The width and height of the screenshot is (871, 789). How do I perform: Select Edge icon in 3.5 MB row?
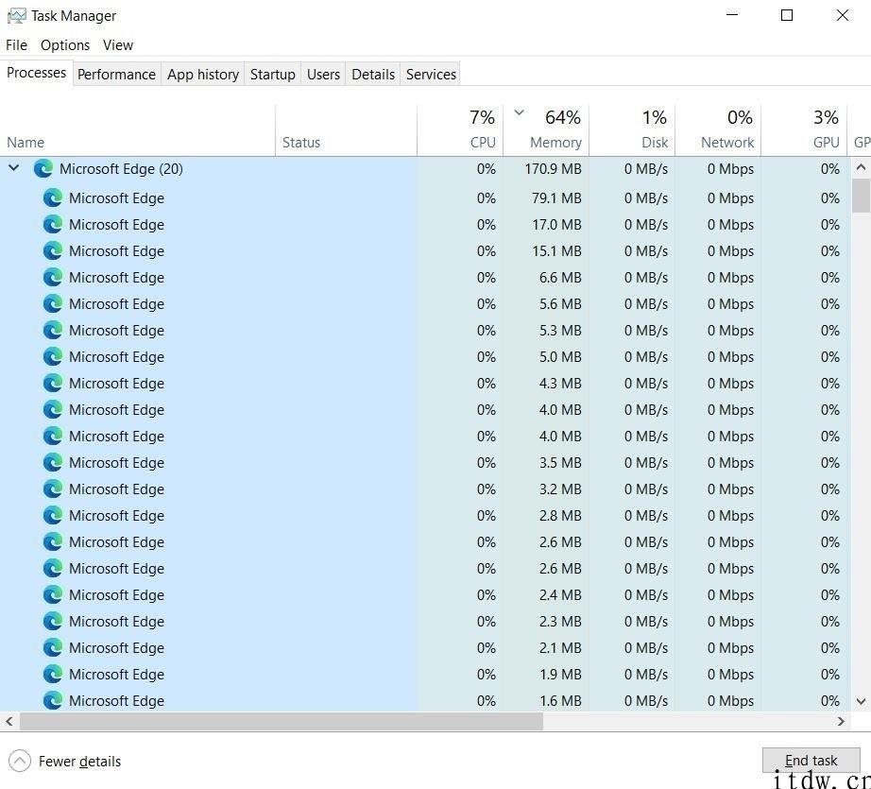click(53, 462)
